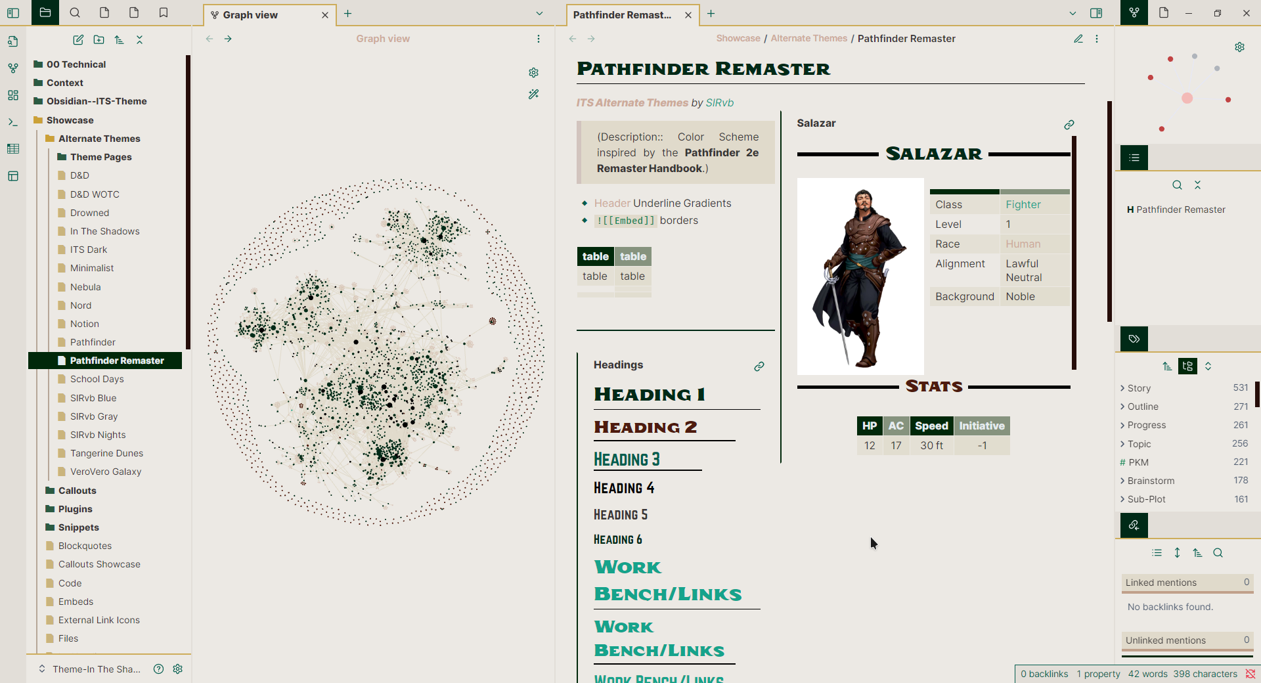Image resolution: width=1261 pixels, height=683 pixels.
Task: Create a new note in the explorer
Action: 78,39
